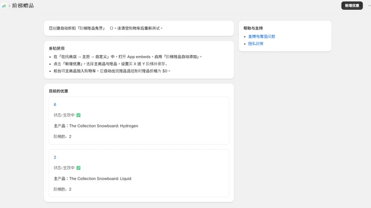Open the 支持与常见问题 link
Screen dimensions: 371x208
click(x=262, y=37)
